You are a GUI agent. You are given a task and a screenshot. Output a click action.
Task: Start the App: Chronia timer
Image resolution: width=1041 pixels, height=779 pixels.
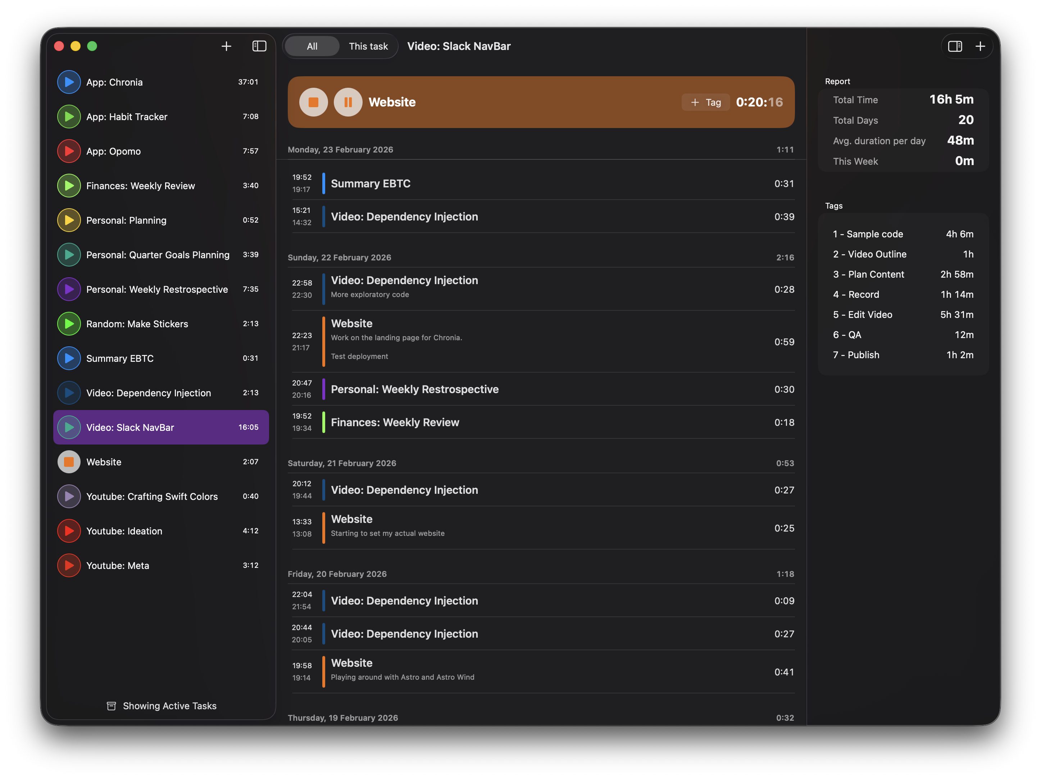tap(69, 82)
